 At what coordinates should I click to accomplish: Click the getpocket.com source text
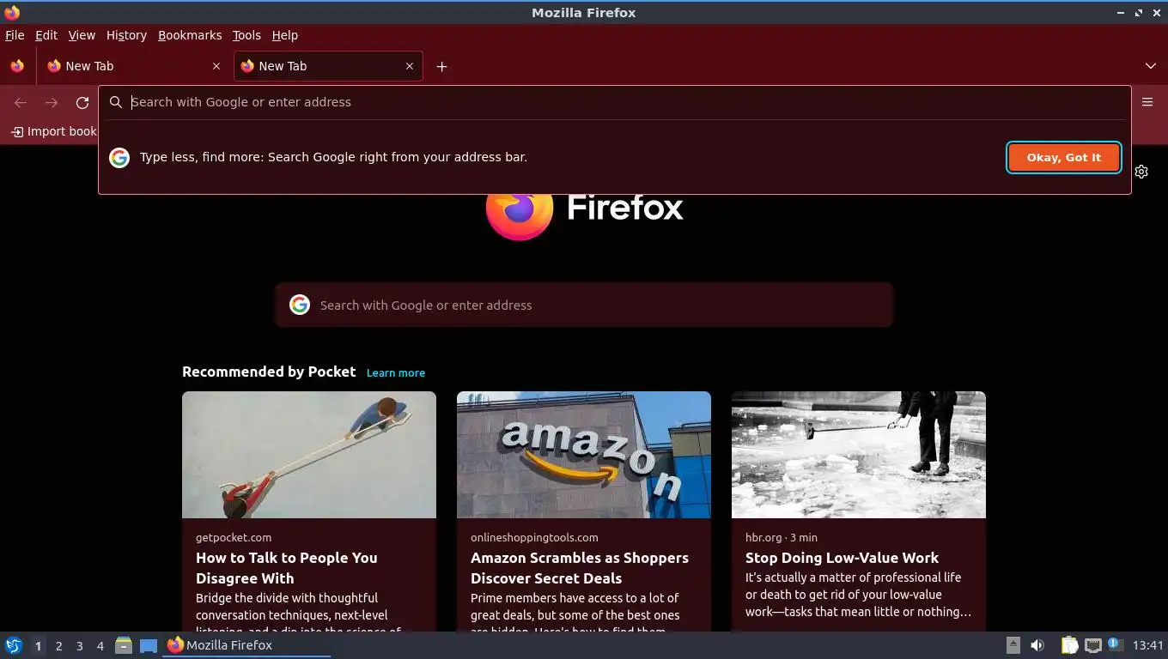[x=234, y=537]
